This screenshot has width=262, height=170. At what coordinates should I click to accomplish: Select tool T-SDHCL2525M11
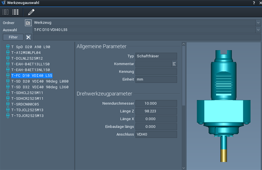[27, 93]
